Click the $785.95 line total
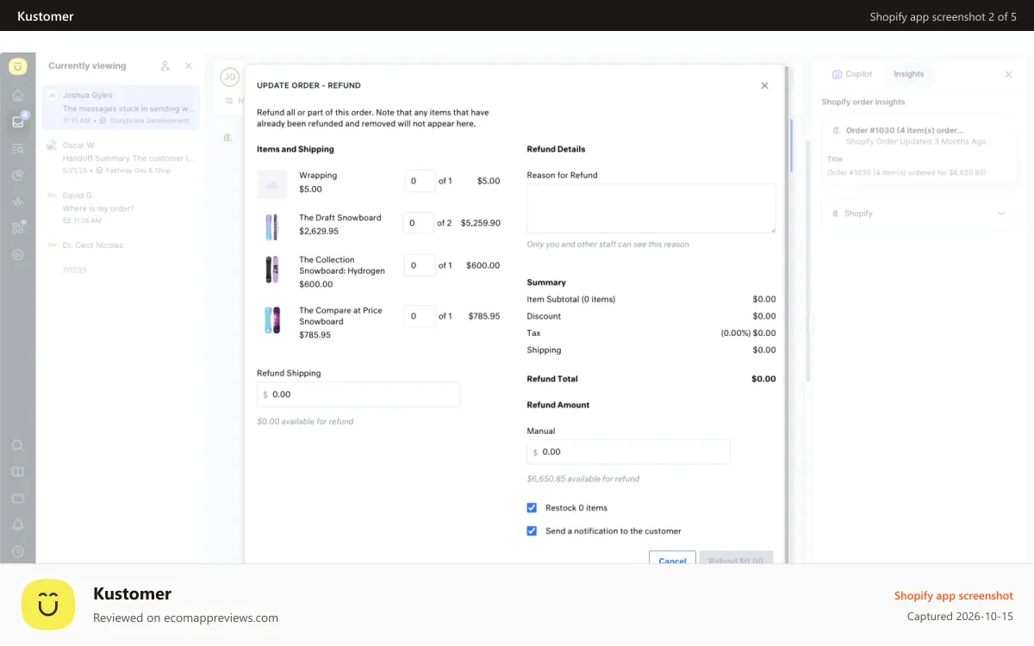 484,316
